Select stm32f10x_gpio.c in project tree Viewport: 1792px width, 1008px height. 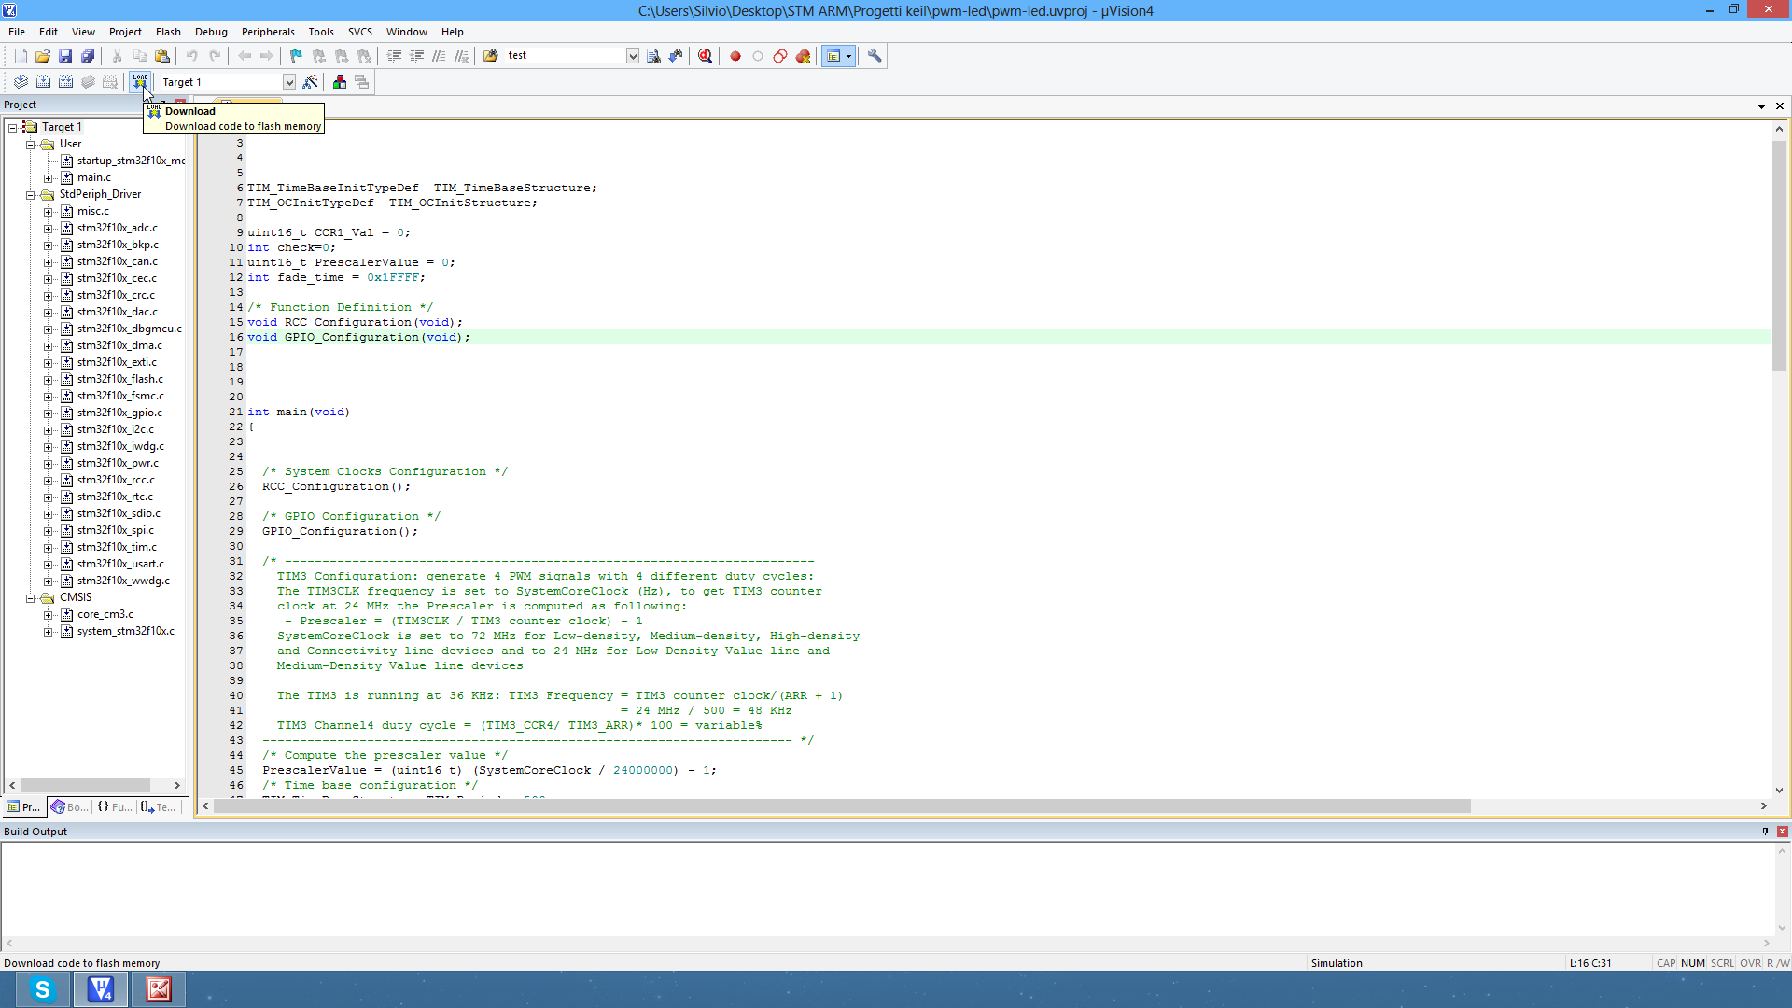coord(119,413)
